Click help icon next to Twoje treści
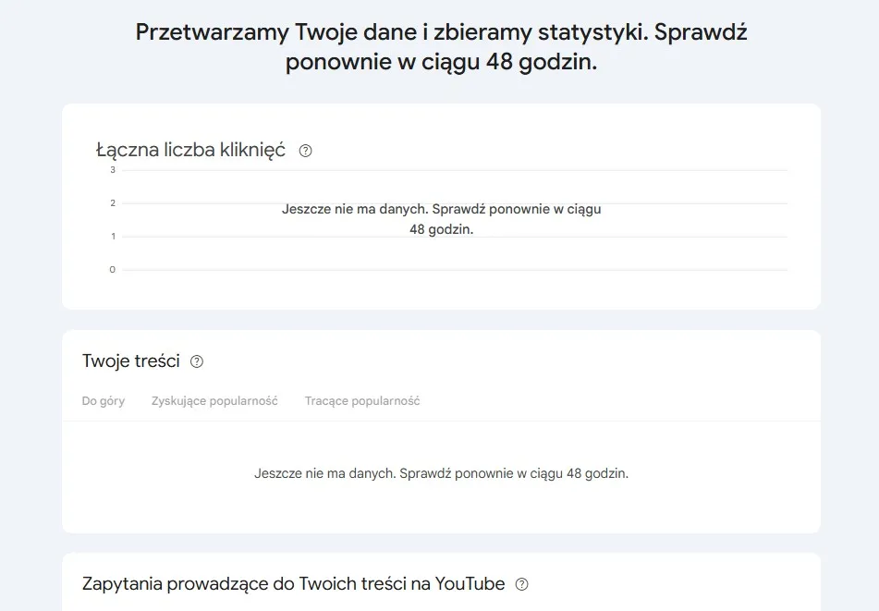The width and height of the screenshot is (879, 611). (197, 361)
